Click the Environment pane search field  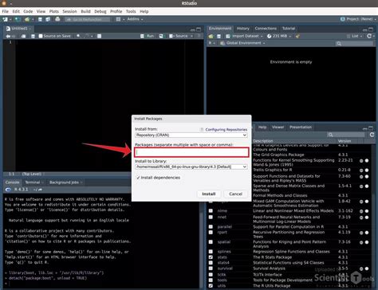354,43
